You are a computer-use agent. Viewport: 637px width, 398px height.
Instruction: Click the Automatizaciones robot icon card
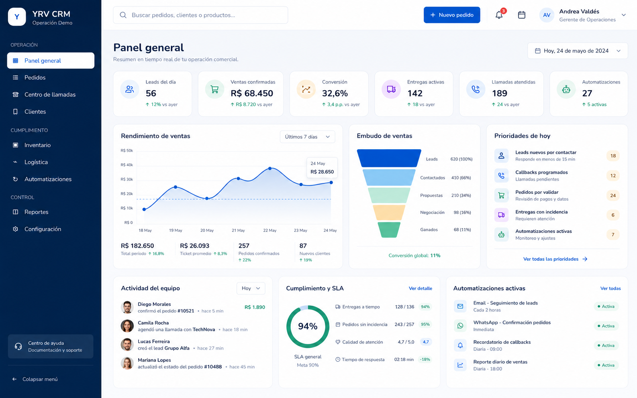(566, 89)
